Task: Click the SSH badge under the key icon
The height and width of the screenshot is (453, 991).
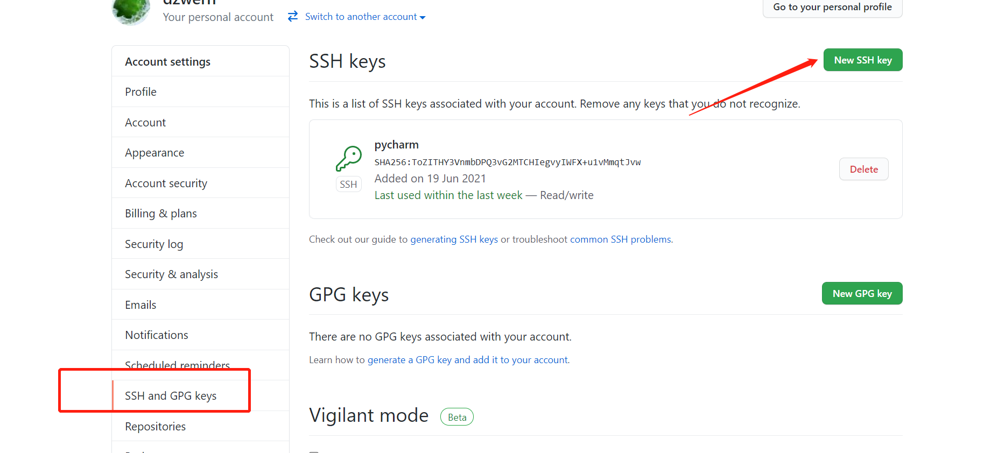Action: [x=348, y=184]
